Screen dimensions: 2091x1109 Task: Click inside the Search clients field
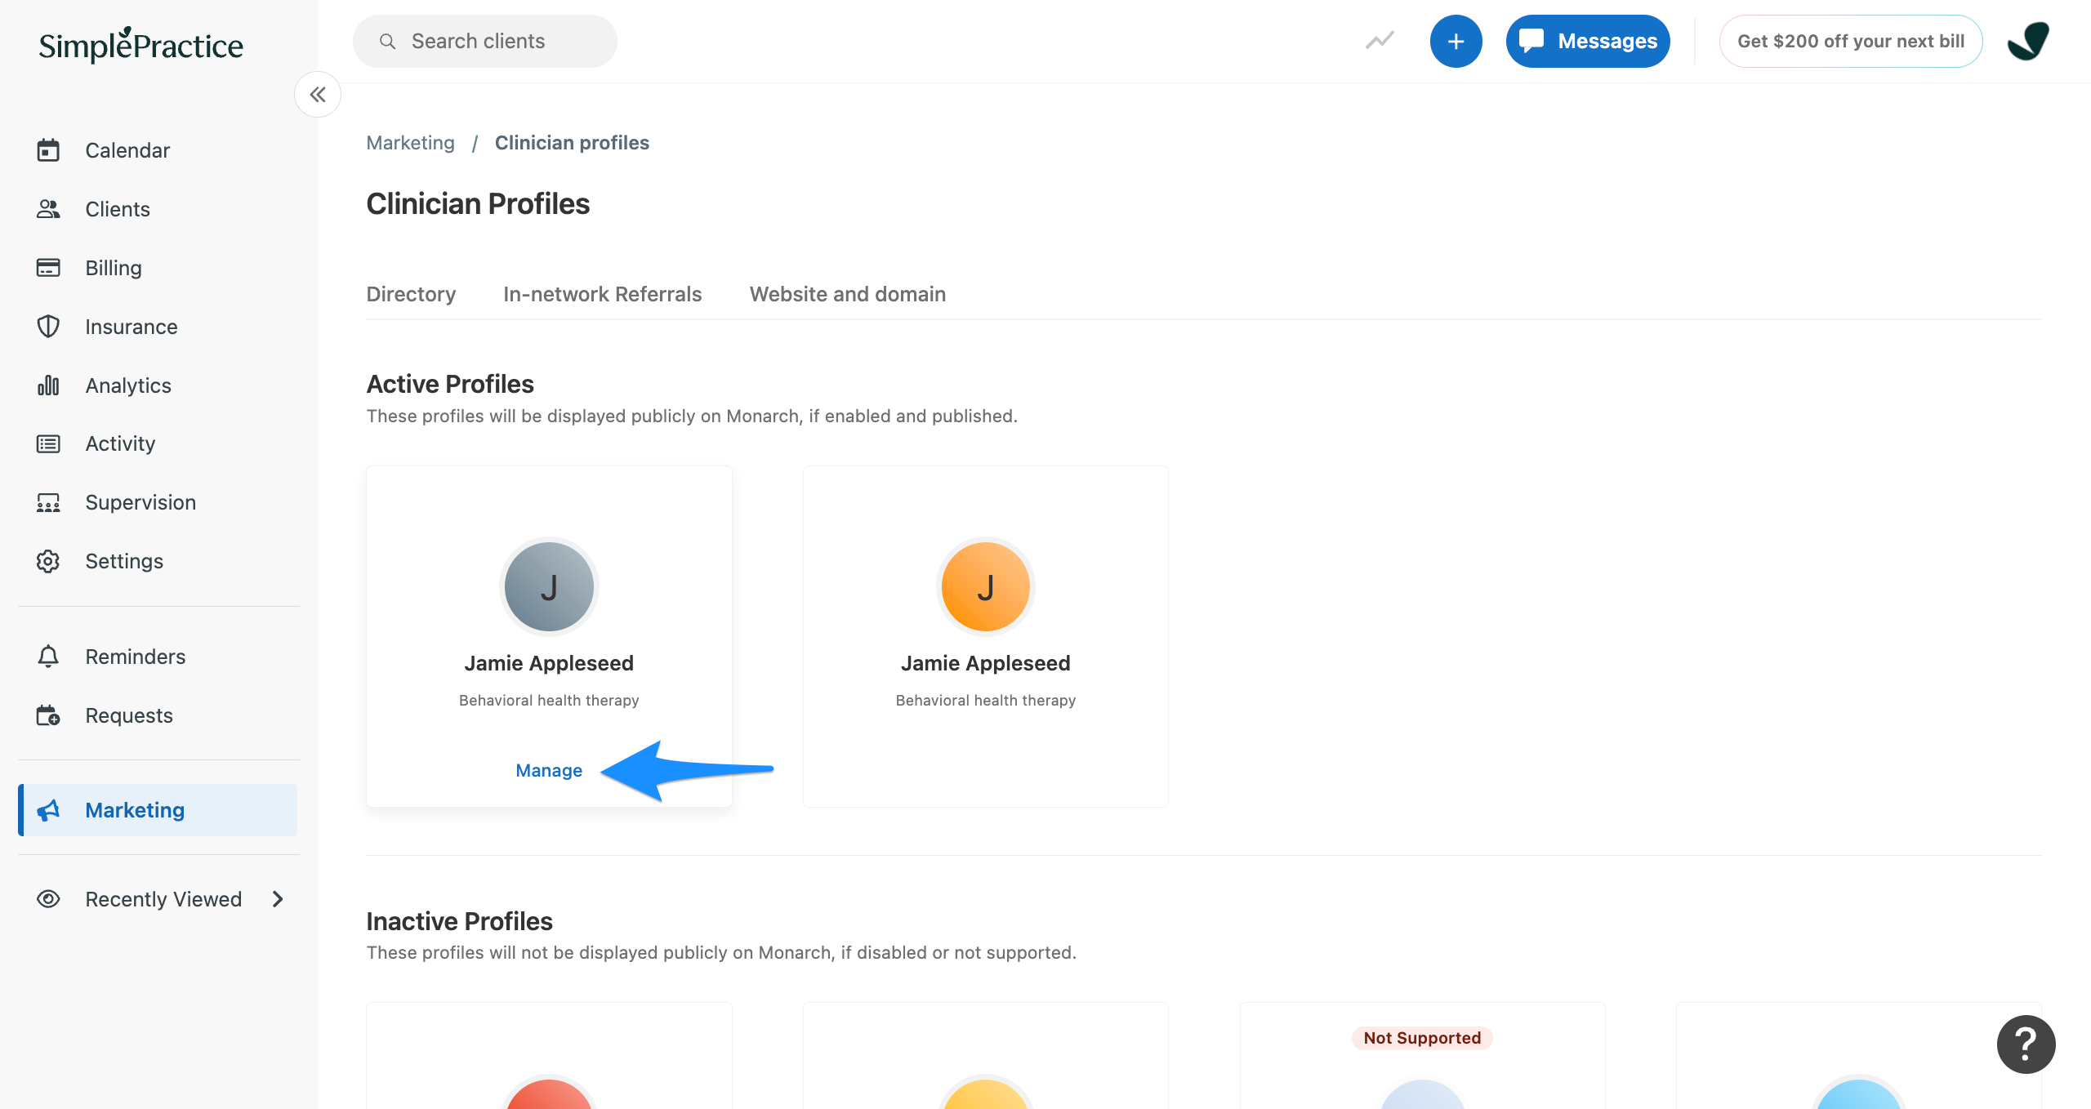point(484,41)
